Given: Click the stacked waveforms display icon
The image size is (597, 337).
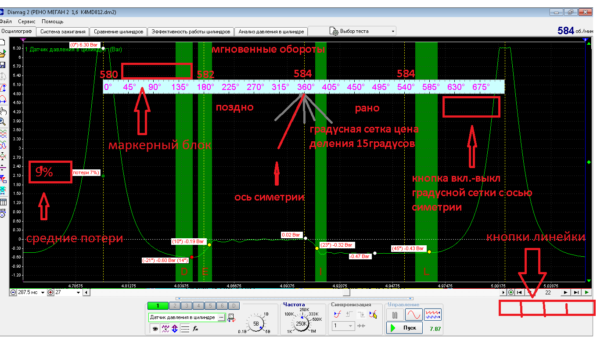Looking at the screenshot, I should (x=3, y=133).
